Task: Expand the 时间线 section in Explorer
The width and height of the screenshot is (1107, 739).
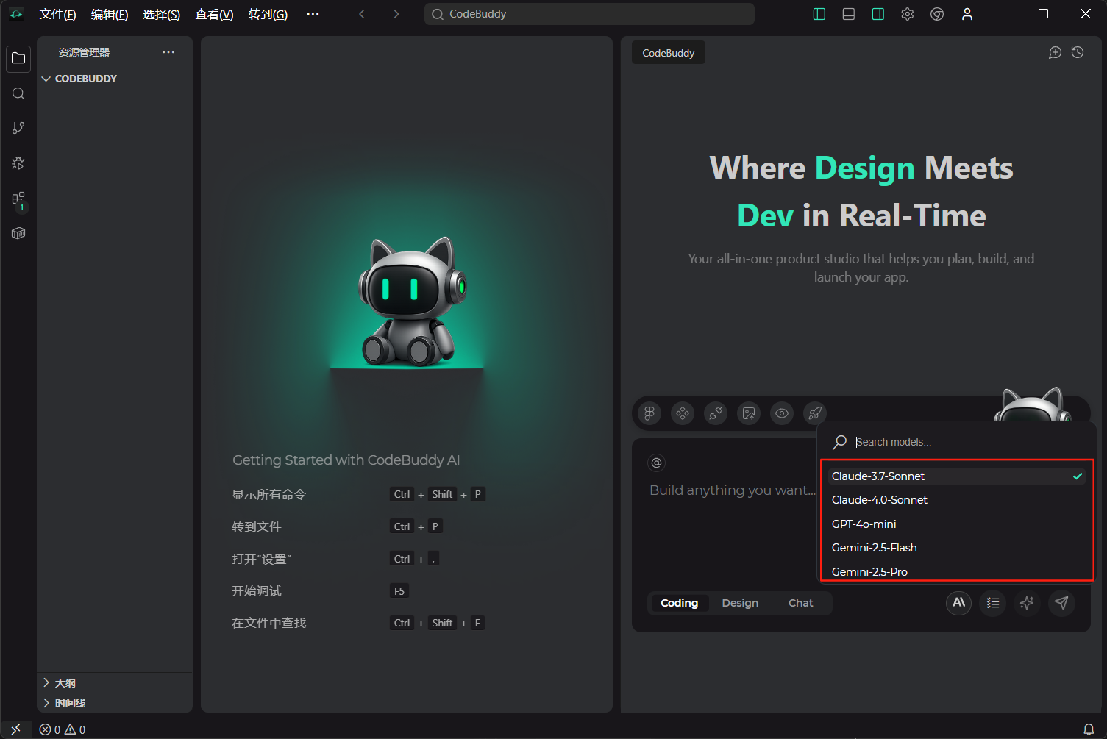Action: [x=70, y=702]
